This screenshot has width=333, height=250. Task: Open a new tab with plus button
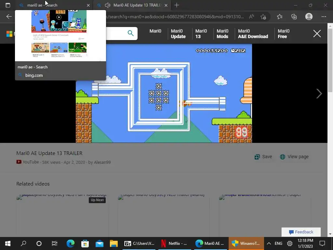point(177,5)
